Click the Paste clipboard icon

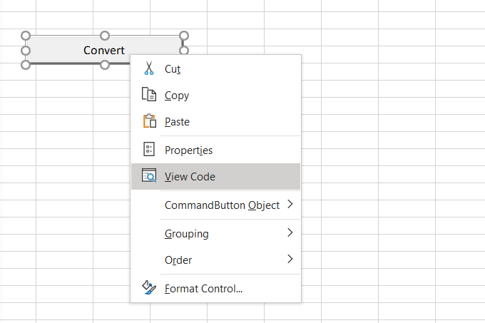pos(148,121)
